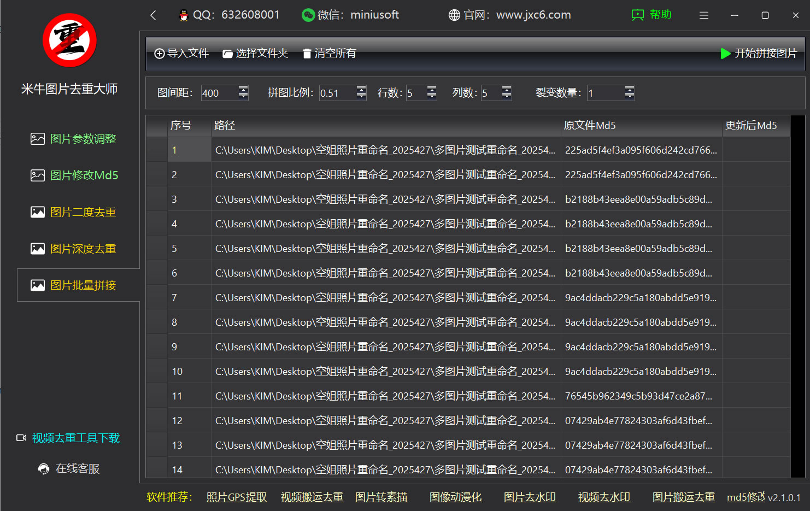
Task: Click the 清空所有 trash icon
Action: coord(307,53)
